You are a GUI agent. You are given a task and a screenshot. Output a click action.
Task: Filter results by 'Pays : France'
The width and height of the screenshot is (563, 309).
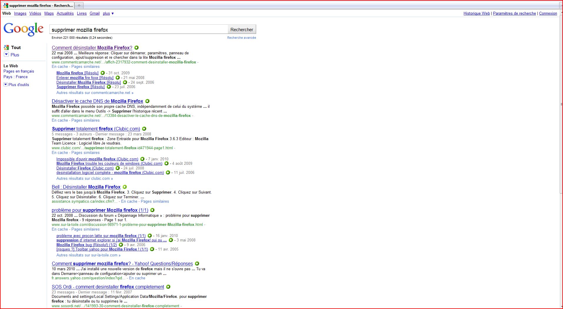tap(16, 77)
